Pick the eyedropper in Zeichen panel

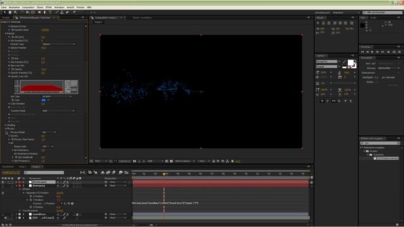pyautogui.click(x=345, y=62)
